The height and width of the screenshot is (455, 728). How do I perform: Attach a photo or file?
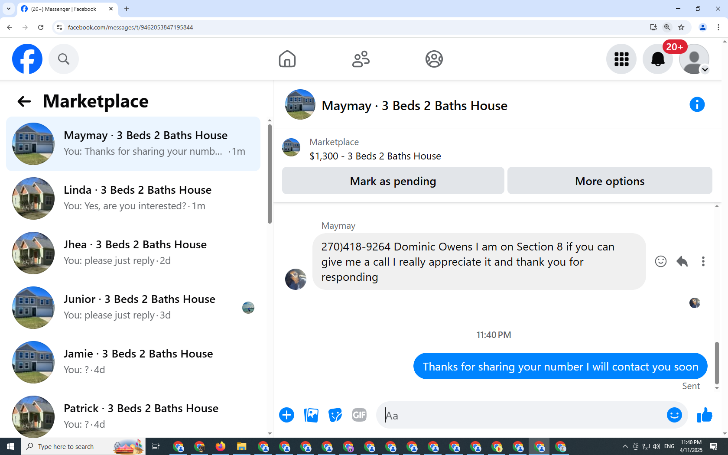(311, 415)
